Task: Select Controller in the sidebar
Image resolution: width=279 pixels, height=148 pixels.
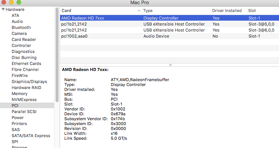Action: tap(21, 45)
